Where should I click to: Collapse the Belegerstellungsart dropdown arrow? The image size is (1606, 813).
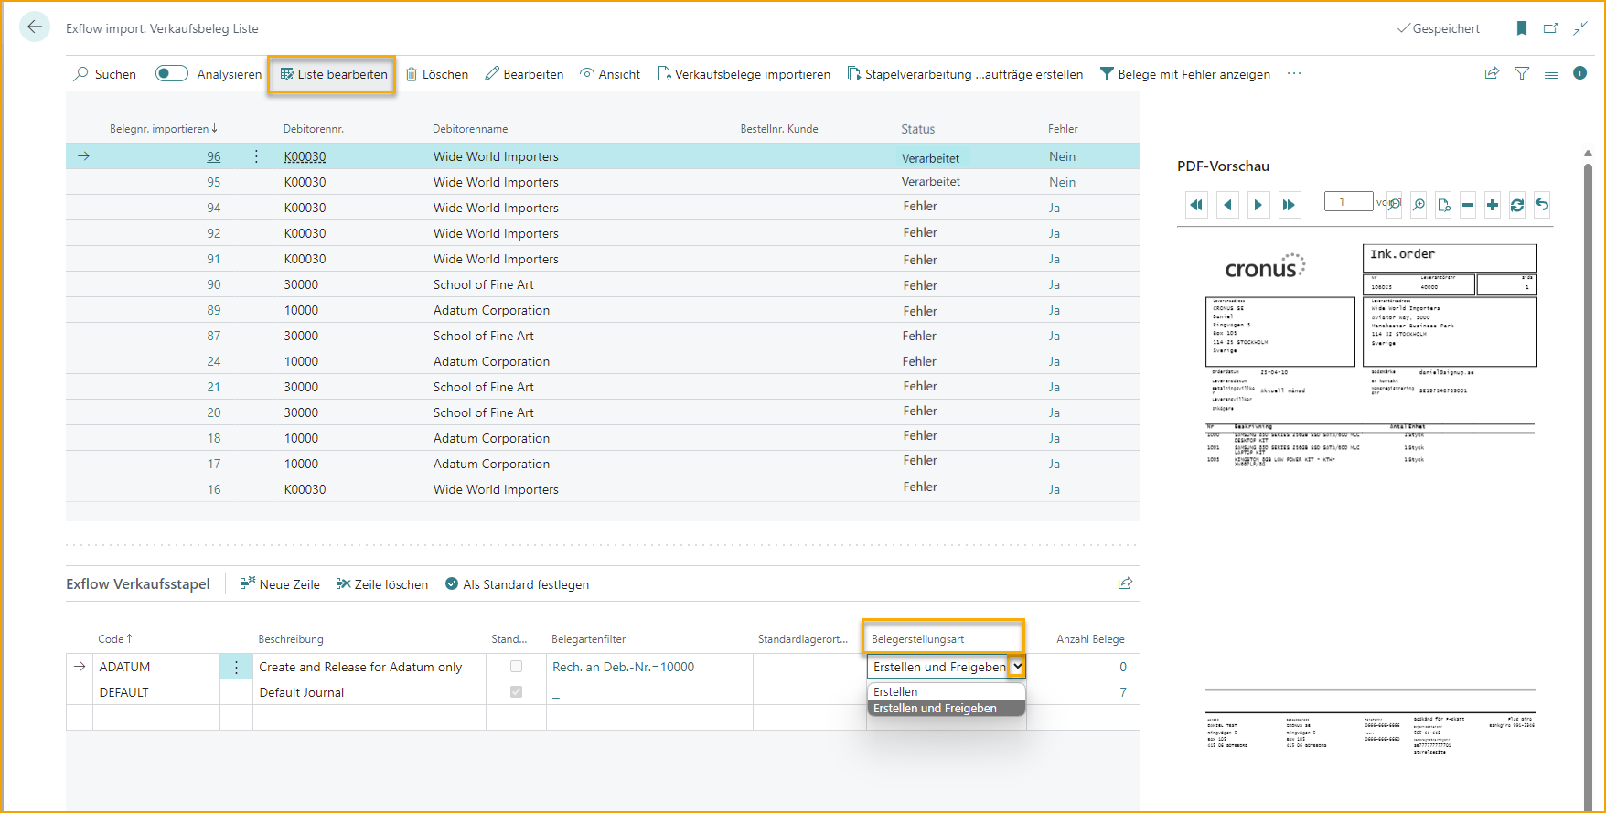[x=1017, y=667]
